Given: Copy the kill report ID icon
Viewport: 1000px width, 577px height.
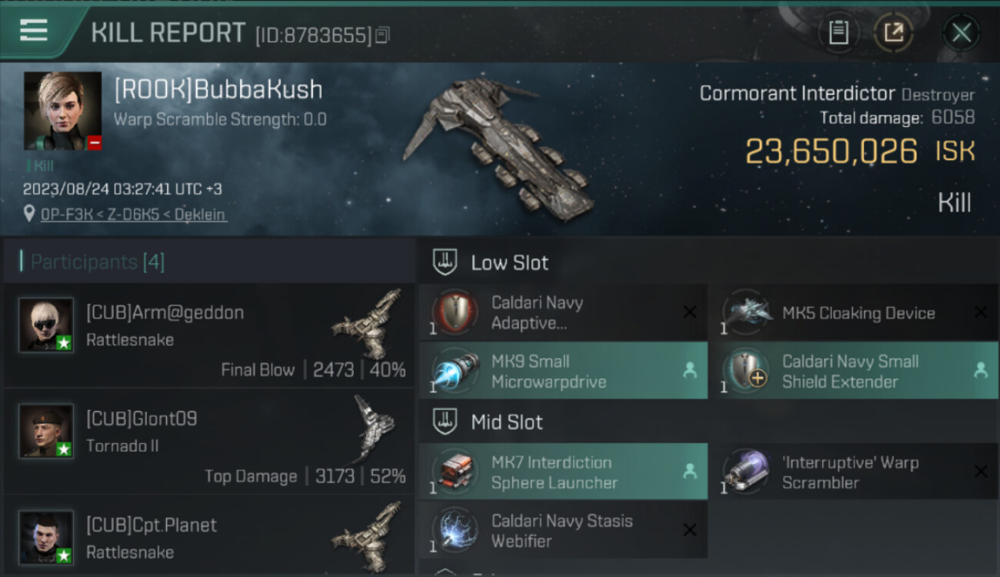Looking at the screenshot, I should coord(383,35).
